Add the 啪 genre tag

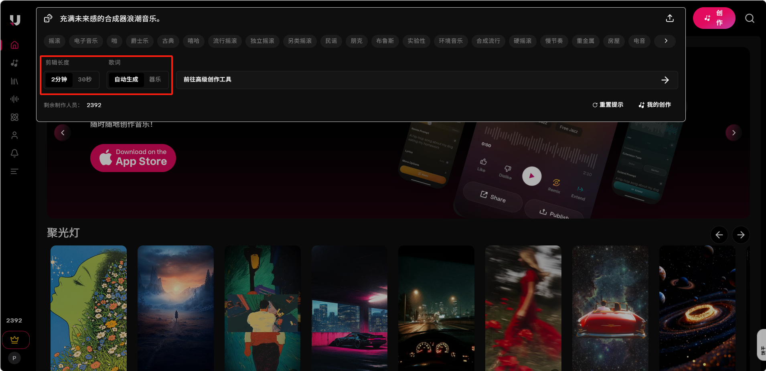click(114, 41)
